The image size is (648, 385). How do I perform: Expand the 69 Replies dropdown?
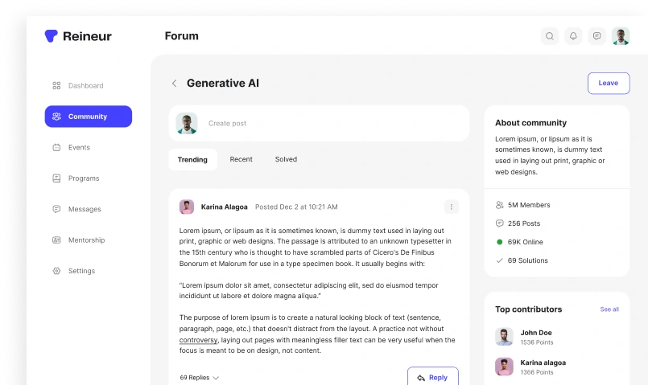pyautogui.click(x=200, y=378)
